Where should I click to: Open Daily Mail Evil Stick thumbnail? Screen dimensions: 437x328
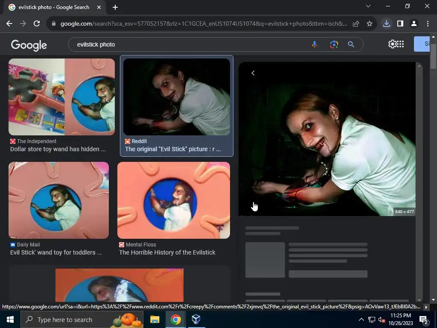pos(58,200)
